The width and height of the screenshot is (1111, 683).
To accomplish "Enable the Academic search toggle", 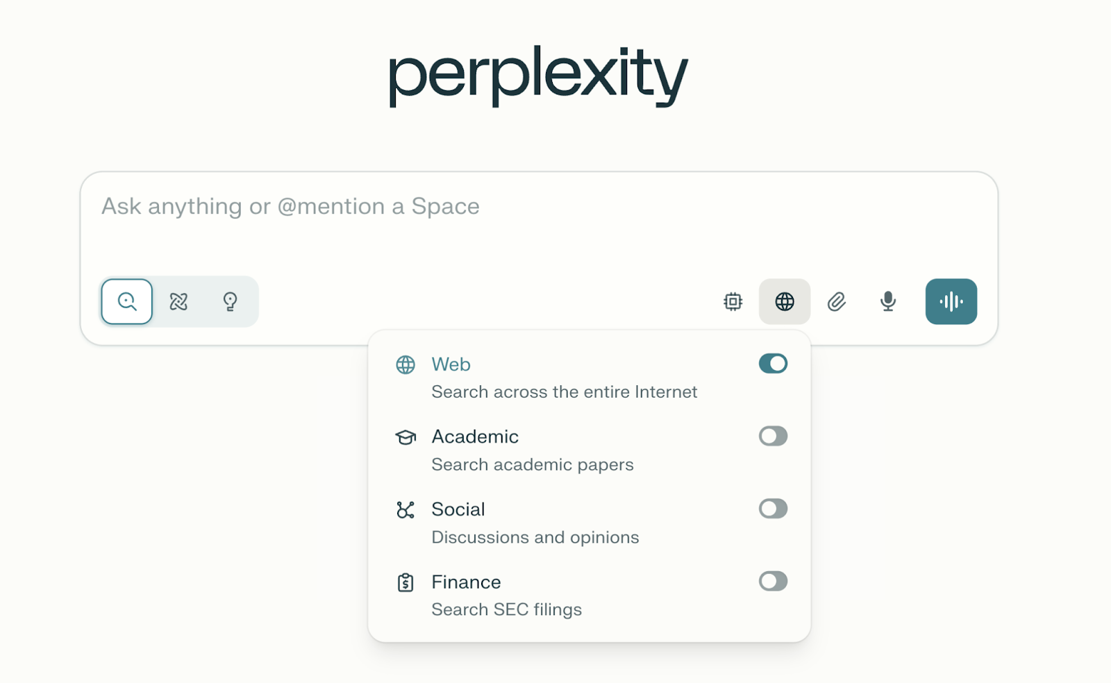I will tap(773, 436).
